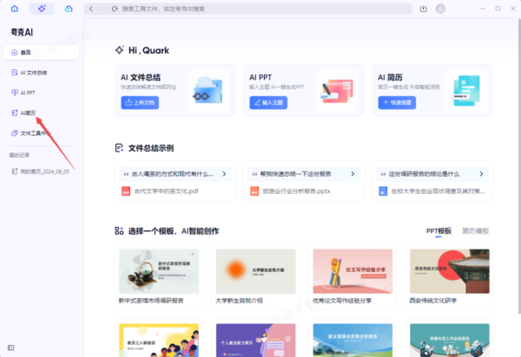Image resolution: width=521 pixels, height=357 pixels.
Task: Switch to the 简历模板 tab
Action: (x=476, y=231)
